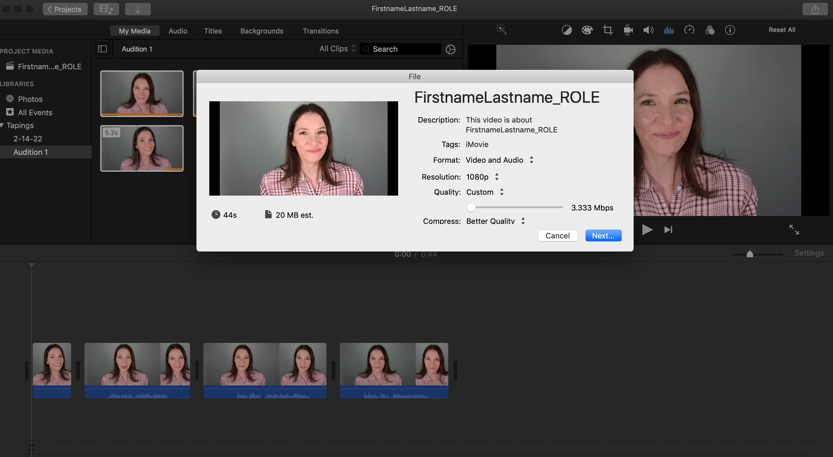Select the audio waveform icon in toolbar
Image resolution: width=833 pixels, height=457 pixels.
[x=668, y=30]
